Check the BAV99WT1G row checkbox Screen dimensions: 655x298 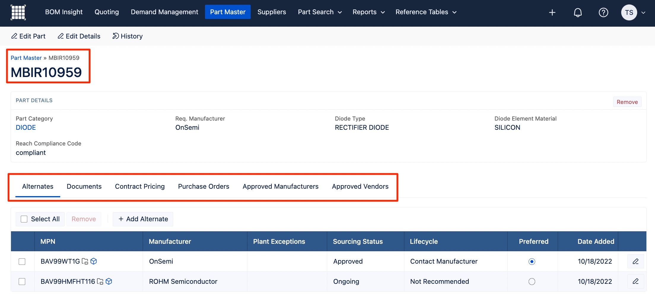22,262
